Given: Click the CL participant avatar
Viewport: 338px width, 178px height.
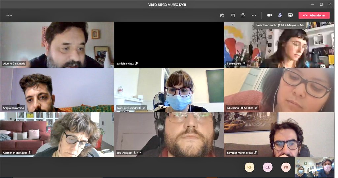Looking at the screenshot, I should [267, 167].
